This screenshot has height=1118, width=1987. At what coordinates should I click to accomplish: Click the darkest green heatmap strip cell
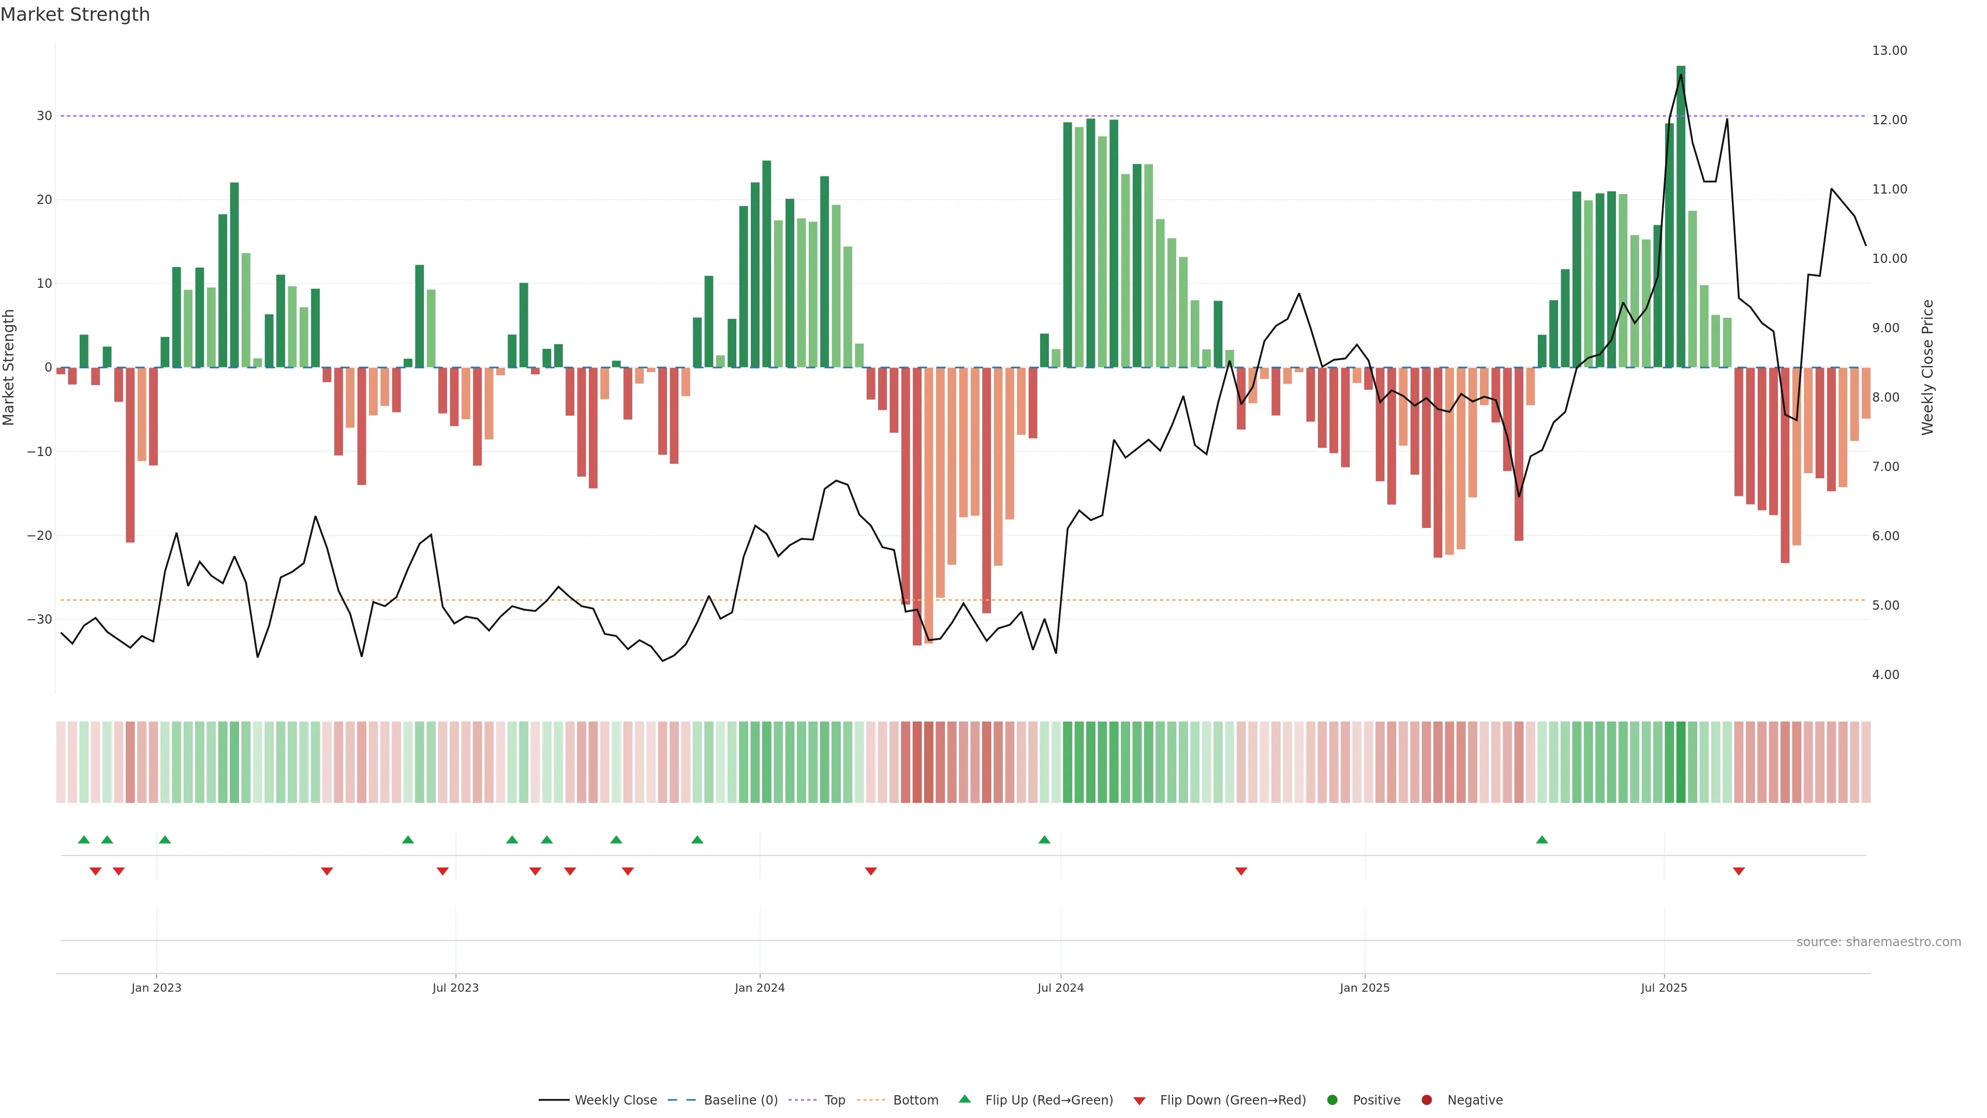pyautogui.click(x=1681, y=762)
